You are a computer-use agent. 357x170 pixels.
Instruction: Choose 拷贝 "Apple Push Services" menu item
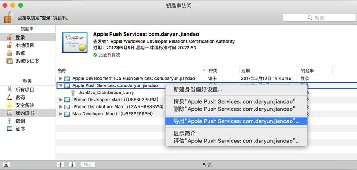tap(237, 101)
